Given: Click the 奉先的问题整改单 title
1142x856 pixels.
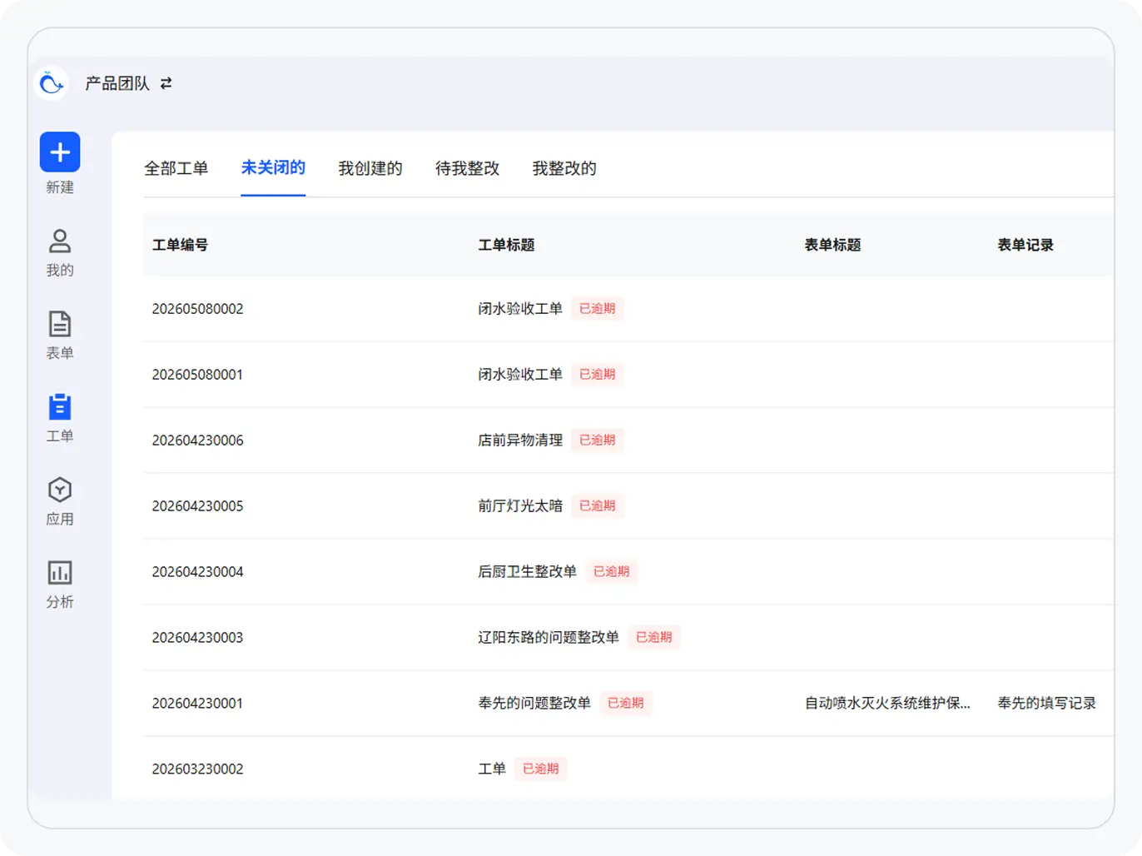Looking at the screenshot, I should (534, 704).
